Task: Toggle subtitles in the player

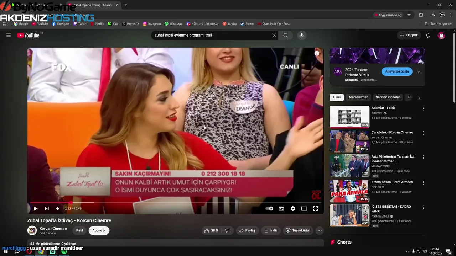Action: pyautogui.click(x=281, y=209)
